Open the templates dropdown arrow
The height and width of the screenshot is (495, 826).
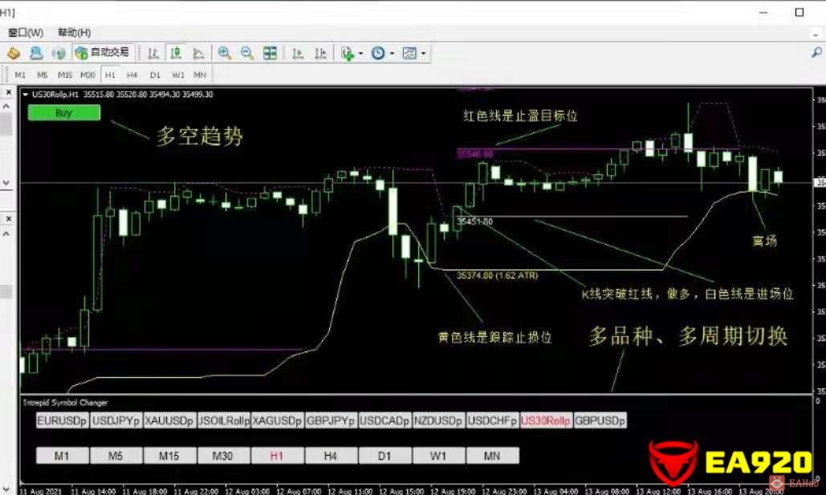(x=423, y=54)
